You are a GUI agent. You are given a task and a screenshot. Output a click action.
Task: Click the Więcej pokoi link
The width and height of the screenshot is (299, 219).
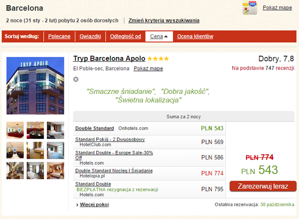pos(94,204)
